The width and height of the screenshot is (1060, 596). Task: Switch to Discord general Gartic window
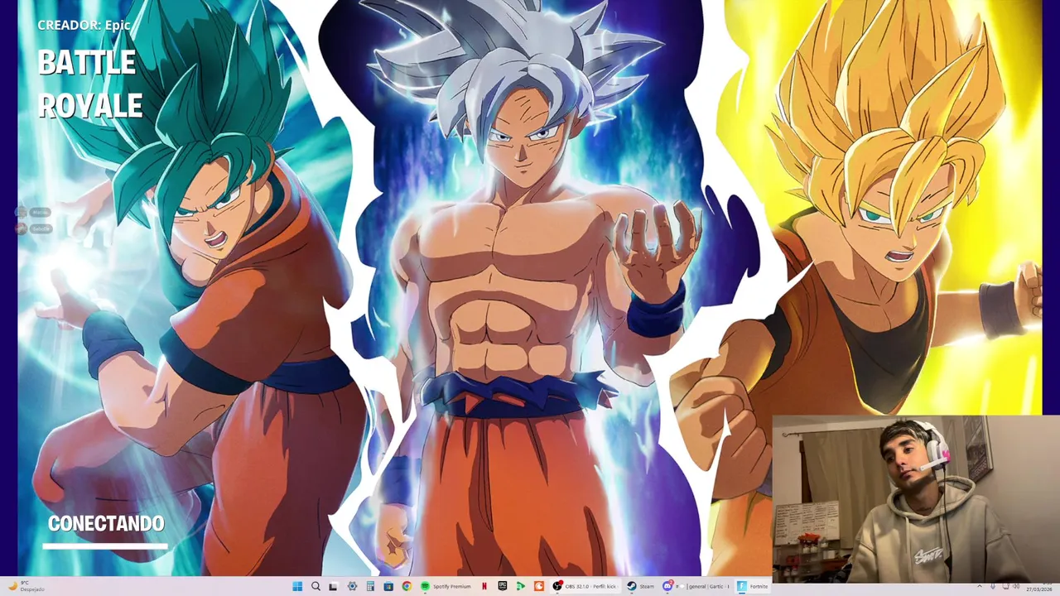(696, 586)
